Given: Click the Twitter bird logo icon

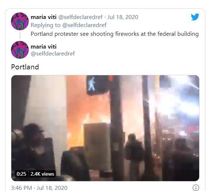Looking at the screenshot, I should pyautogui.click(x=195, y=17).
